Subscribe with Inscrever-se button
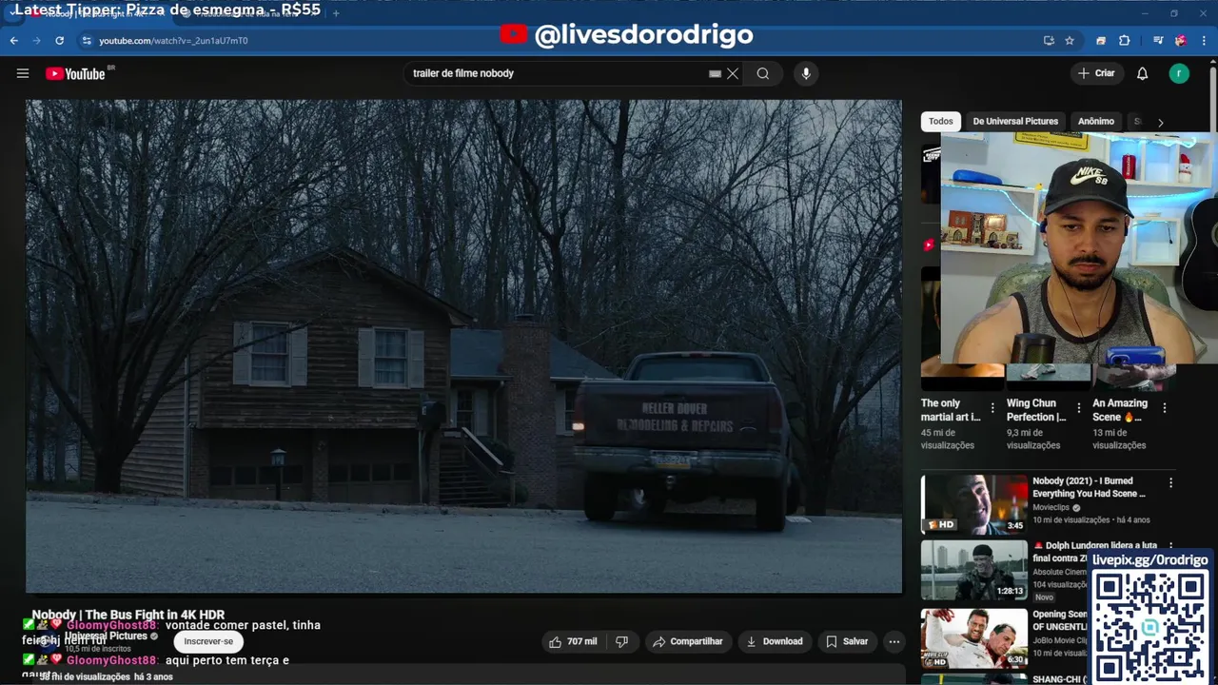 208,641
